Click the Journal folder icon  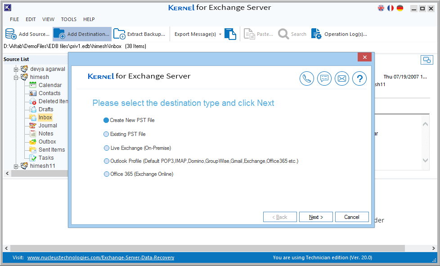33,126
